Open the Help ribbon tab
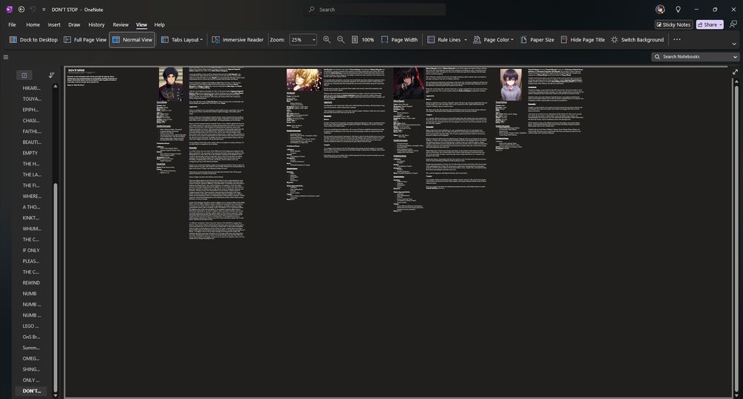 (x=160, y=24)
